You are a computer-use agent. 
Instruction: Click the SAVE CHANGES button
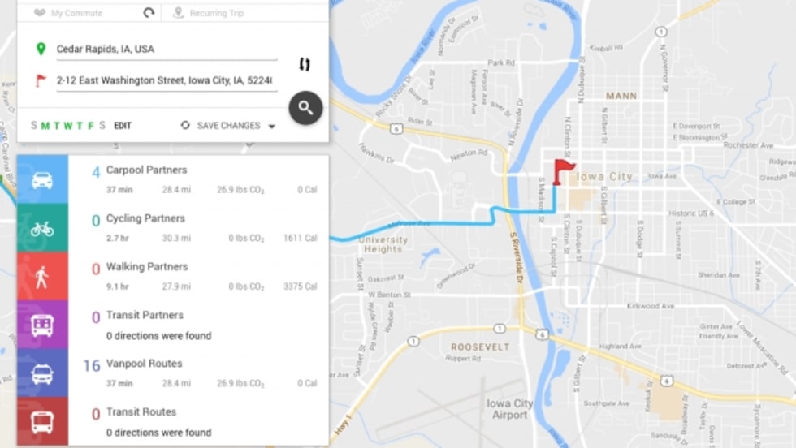click(x=228, y=126)
